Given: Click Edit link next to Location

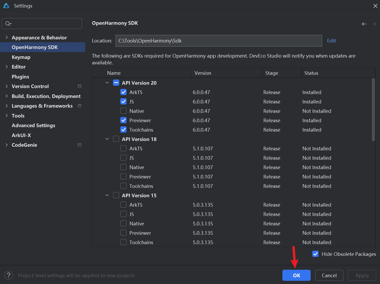Looking at the screenshot, I should point(332,41).
